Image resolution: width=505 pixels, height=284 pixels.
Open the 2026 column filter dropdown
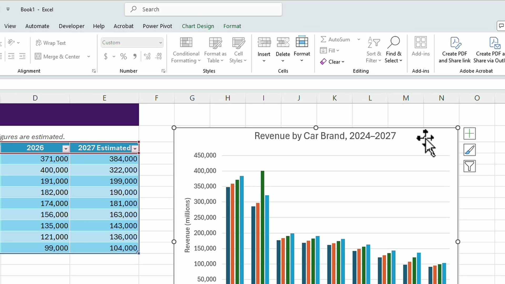66,149
